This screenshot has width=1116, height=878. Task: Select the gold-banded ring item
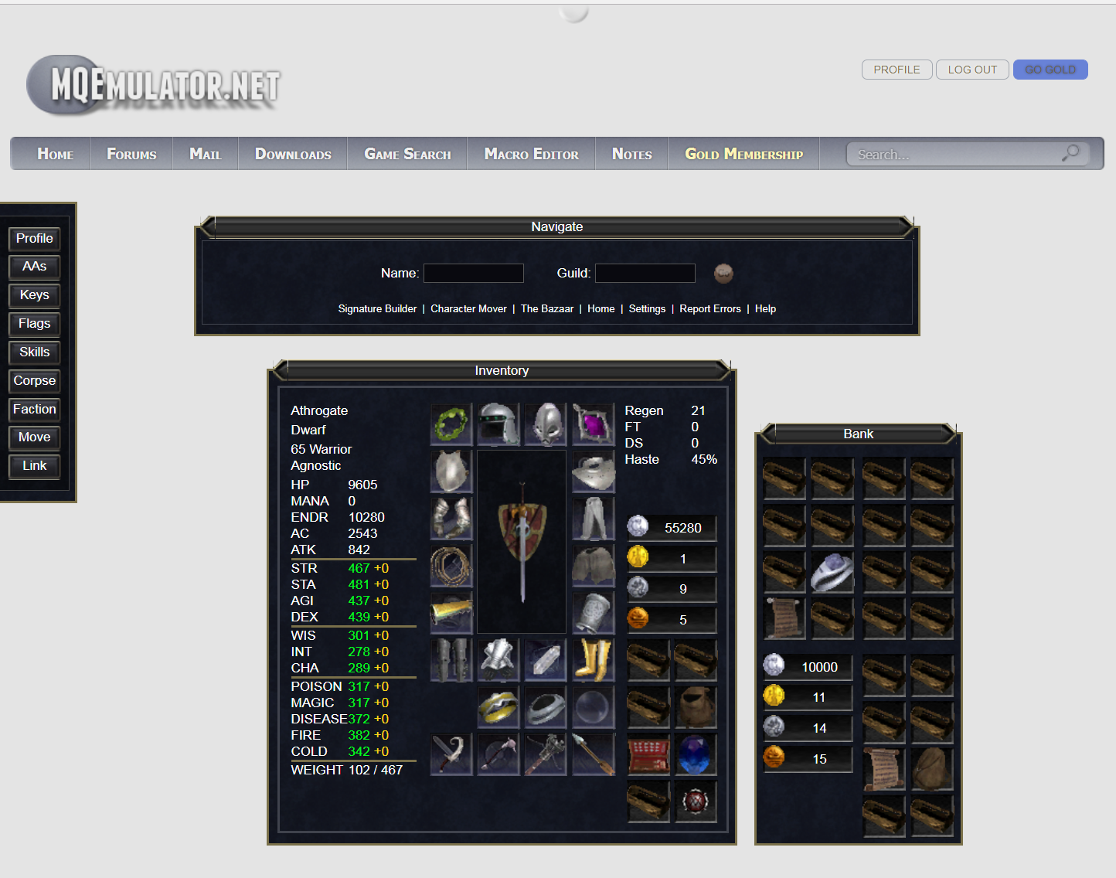(498, 707)
